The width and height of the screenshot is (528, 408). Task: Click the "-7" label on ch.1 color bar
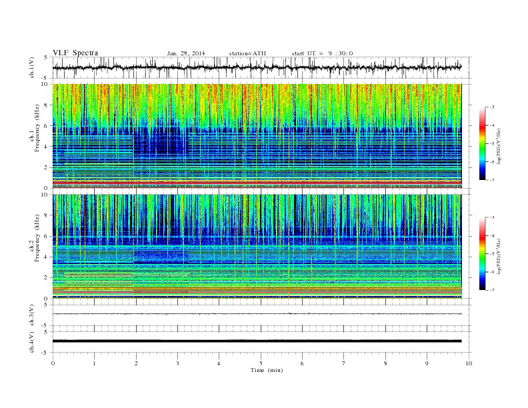pos(492,180)
